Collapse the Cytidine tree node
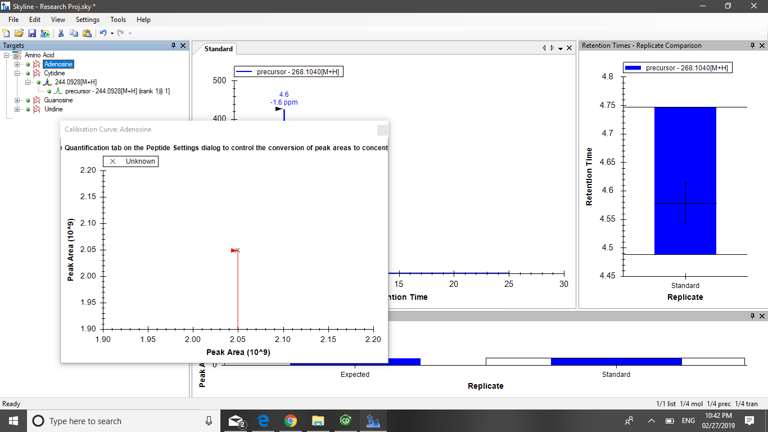Viewport: 768px width, 432px height. tap(17, 73)
